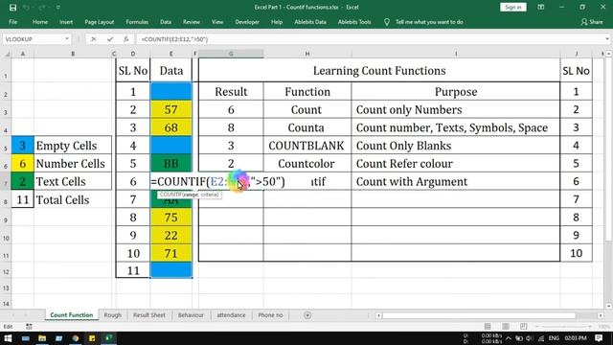Viewport: 613px width, 345px height.
Task: Switch to the attendance sheet tab
Action: [231, 315]
